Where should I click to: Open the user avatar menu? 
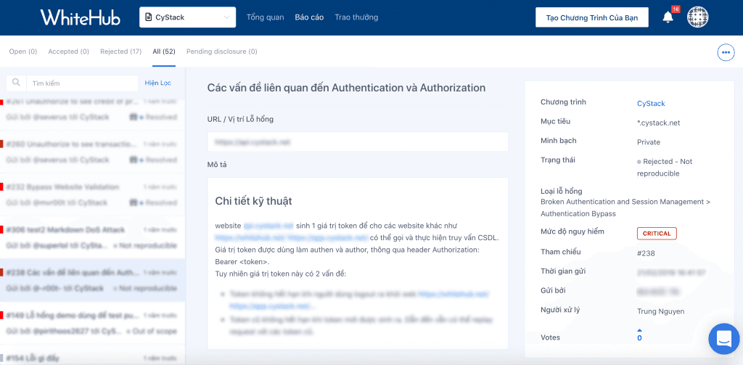click(x=697, y=17)
